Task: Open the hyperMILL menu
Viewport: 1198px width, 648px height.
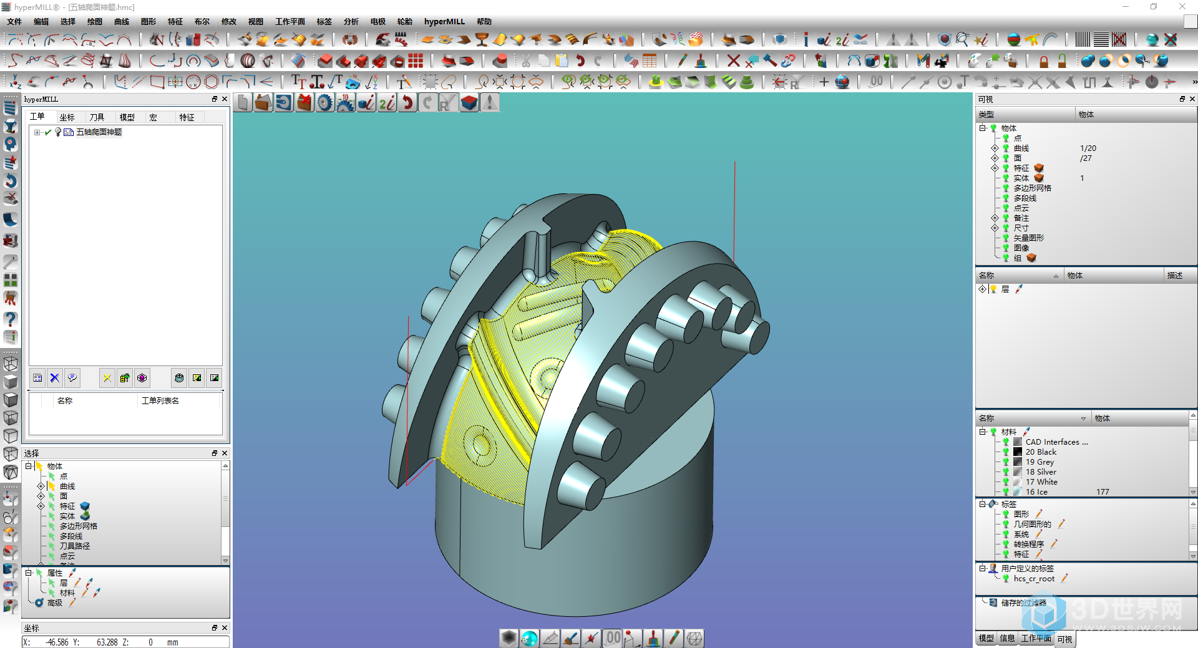Action: [444, 21]
